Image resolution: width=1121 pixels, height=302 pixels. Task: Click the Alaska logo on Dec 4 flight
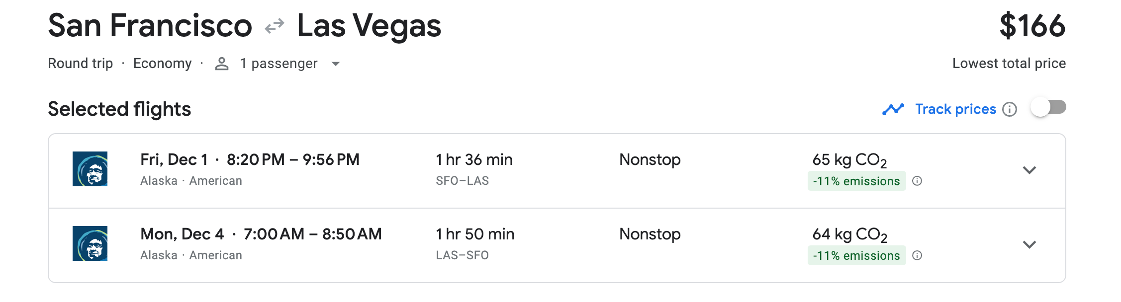[x=90, y=243]
